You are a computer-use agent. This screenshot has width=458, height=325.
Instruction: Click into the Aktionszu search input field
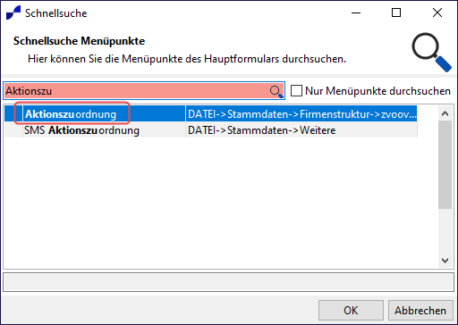[x=137, y=91]
